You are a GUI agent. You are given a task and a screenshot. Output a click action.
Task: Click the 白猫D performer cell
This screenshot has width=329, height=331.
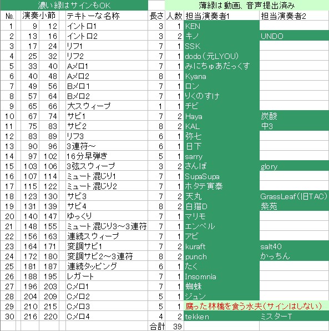tap(222, 206)
